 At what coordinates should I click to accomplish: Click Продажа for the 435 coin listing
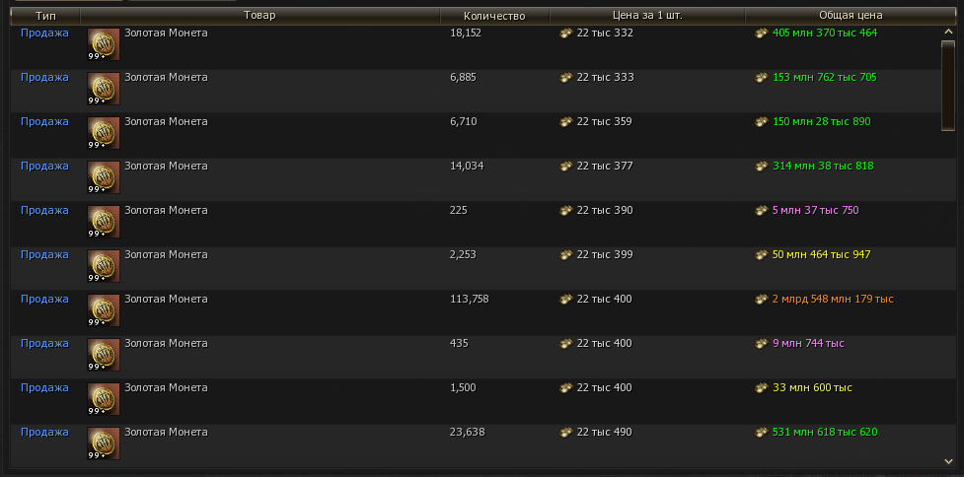[44, 344]
